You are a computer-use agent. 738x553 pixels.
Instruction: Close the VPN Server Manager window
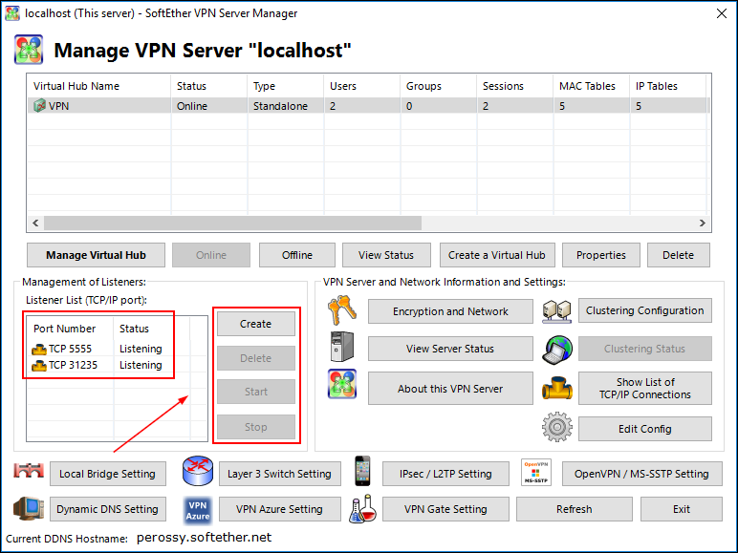tap(722, 13)
